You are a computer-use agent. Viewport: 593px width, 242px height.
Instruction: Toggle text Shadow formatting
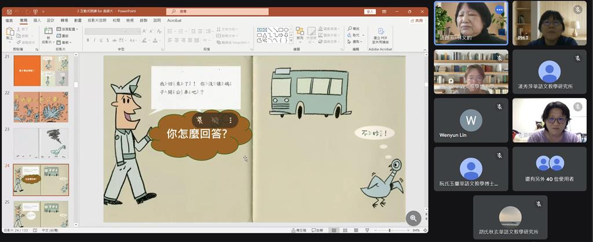107,40
